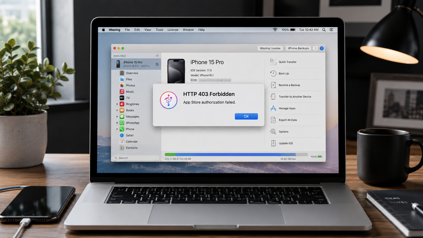Open the Overview section icon in sidebar
The image size is (423, 238).
[122, 73]
